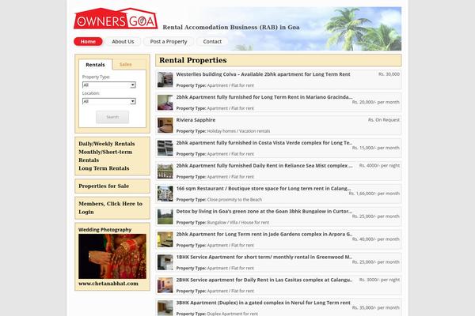475x316 pixels.
Task: Click Bungalow / Villa / House for rent text
Action: click(x=238, y=222)
